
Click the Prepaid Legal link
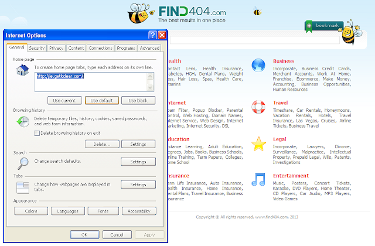point(306,158)
